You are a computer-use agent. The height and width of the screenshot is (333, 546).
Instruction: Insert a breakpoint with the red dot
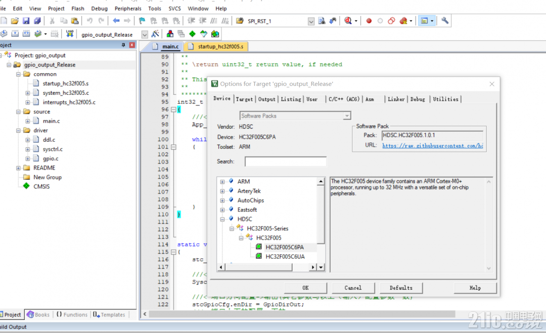click(369, 21)
